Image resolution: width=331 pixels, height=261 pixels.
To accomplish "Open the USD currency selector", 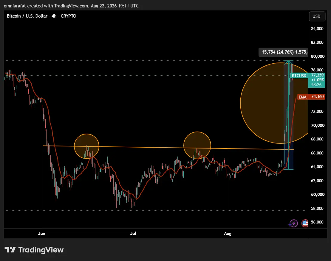I will (x=317, y=16).
